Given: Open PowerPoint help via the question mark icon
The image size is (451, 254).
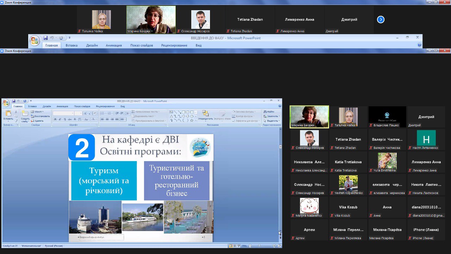Looking at the screenshot, I should click(x=419, y=45).
